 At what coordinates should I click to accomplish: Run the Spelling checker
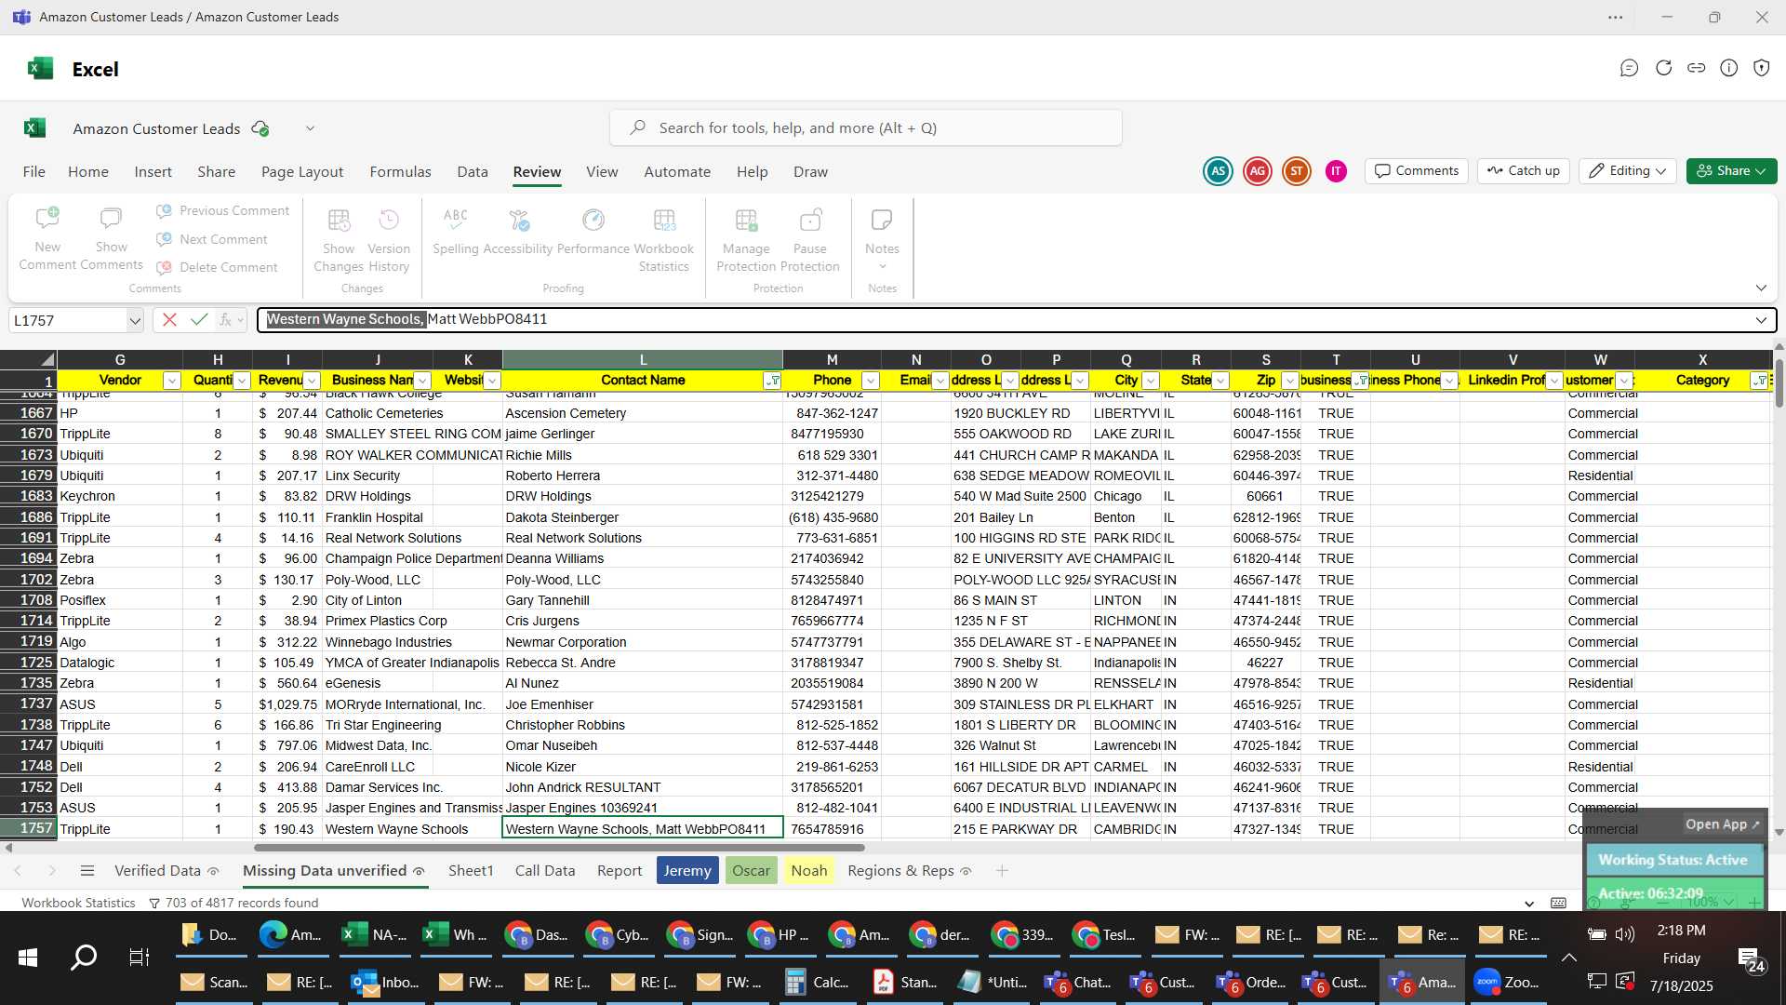click(456, 232)
